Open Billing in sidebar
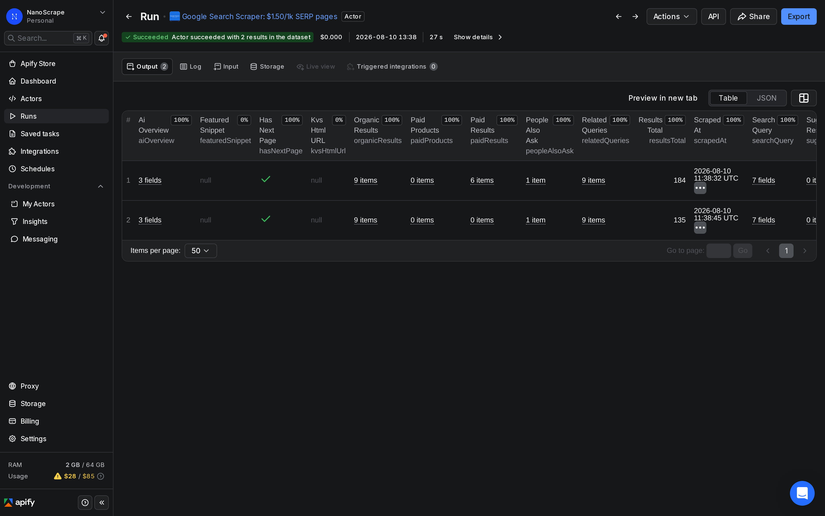 click(x=56, y=421)
